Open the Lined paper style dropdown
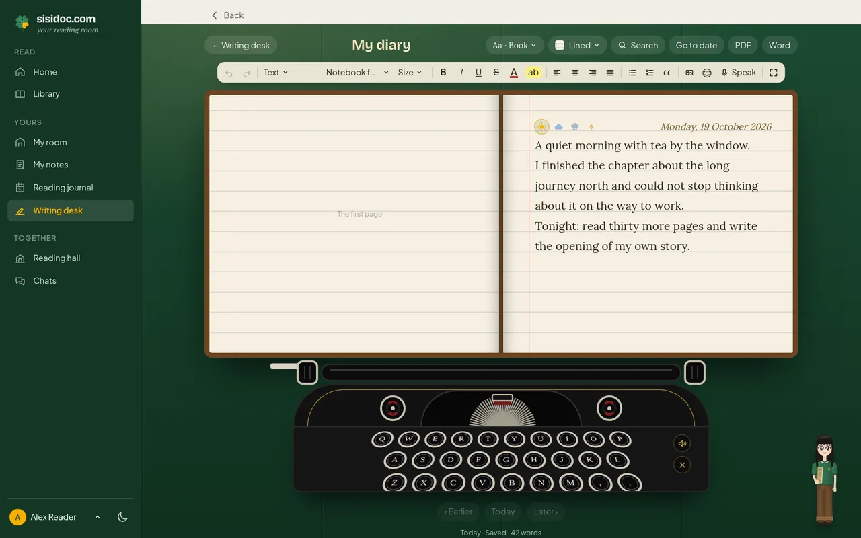This screenshot has width=861, height=538. point(577,45)
